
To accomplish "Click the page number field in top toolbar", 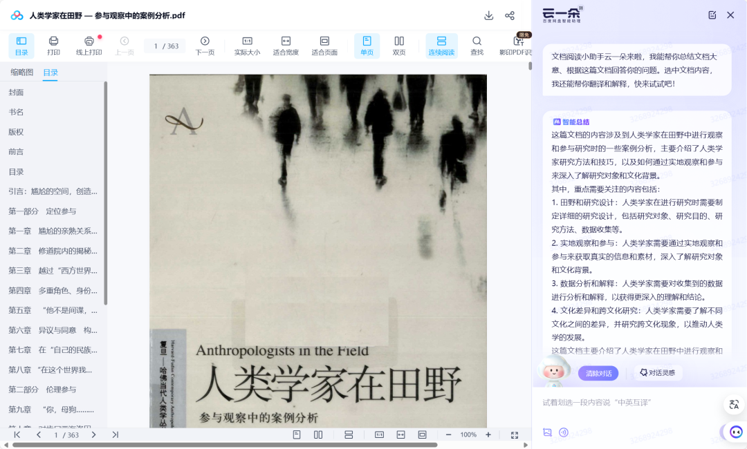I will pos(165,46).
